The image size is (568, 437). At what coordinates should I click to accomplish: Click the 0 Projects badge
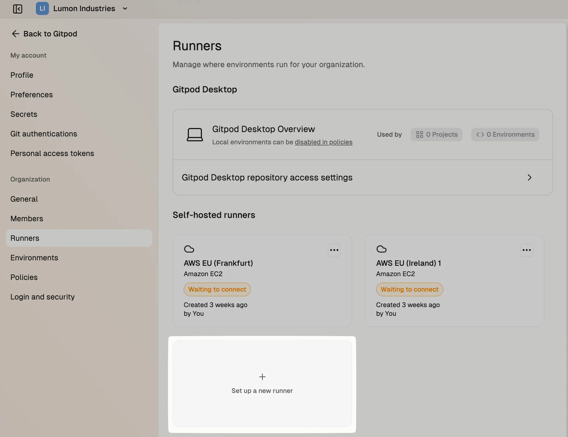click(x=436, y=135)
